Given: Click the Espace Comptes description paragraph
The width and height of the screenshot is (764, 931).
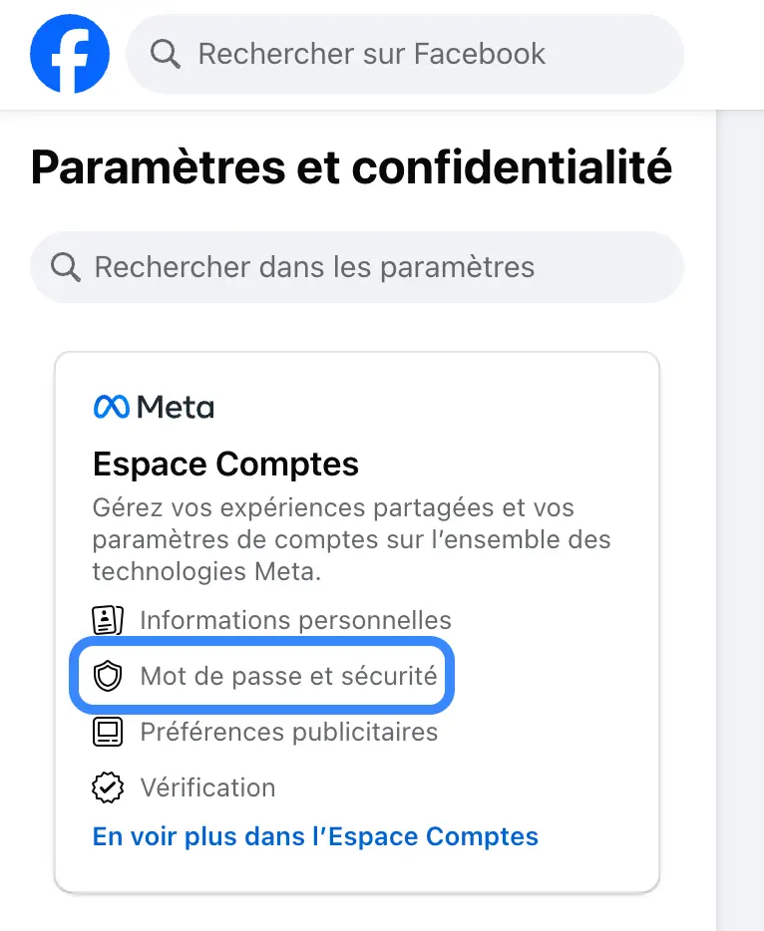Looking at the screenshot, I should pos(351,539).
